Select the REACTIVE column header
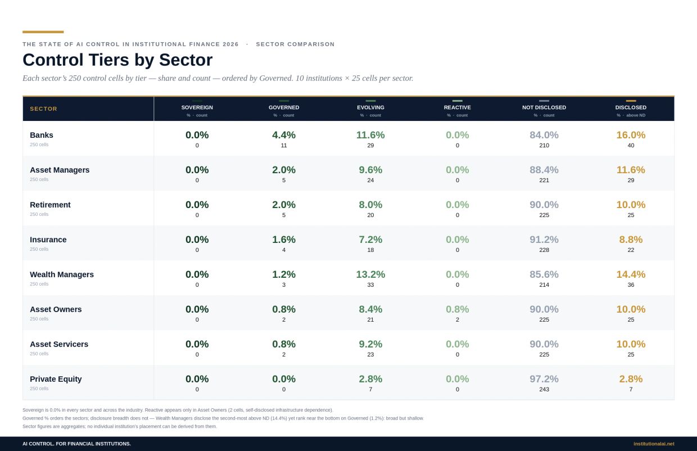The width and height of the screenshot is (697, 451). [458, 107]
